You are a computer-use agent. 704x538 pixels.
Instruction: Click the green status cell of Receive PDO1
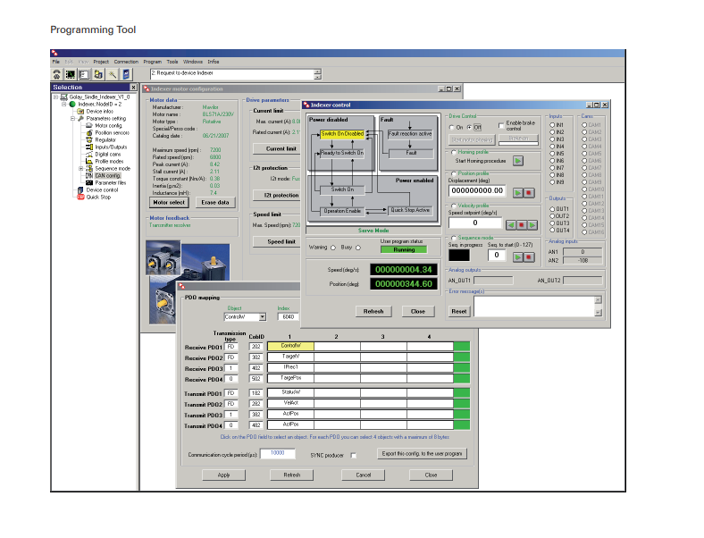click(x=460, y=346)
